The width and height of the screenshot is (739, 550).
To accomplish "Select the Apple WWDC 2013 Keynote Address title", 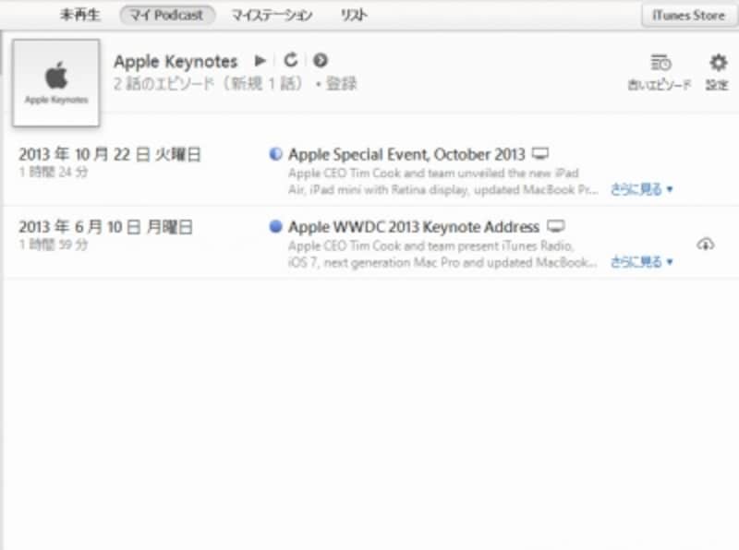I will (413, 227).
